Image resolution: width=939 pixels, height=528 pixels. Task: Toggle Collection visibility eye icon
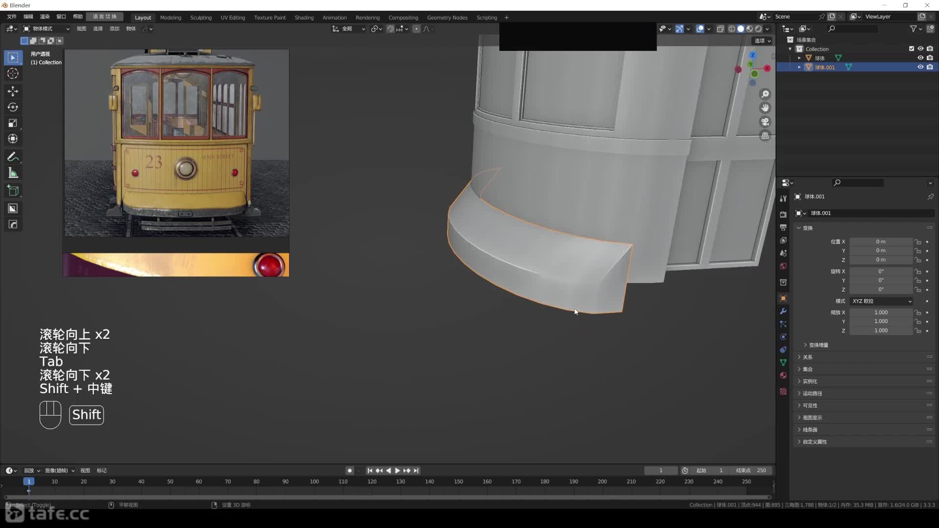920,48
